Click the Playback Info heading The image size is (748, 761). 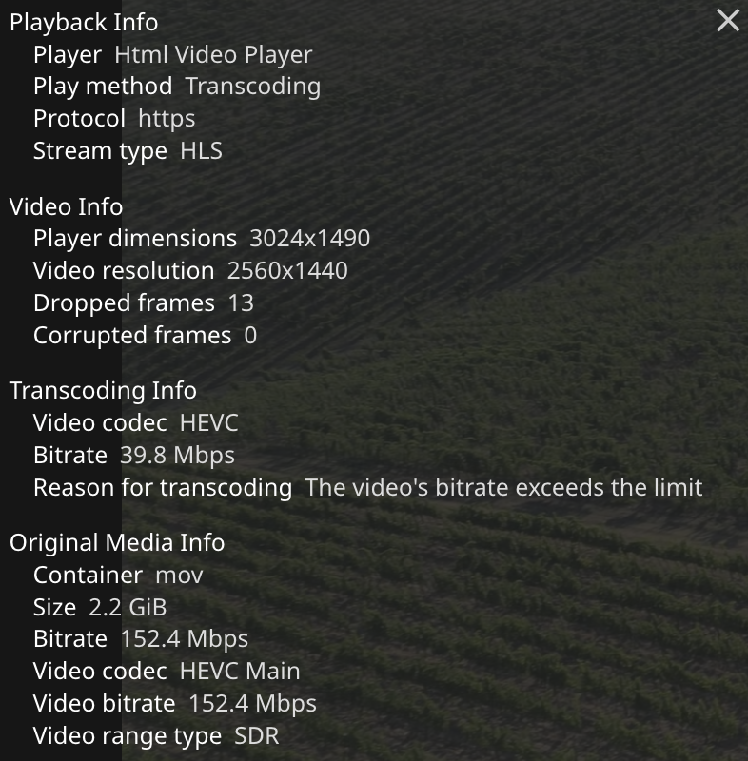(84, 22)
